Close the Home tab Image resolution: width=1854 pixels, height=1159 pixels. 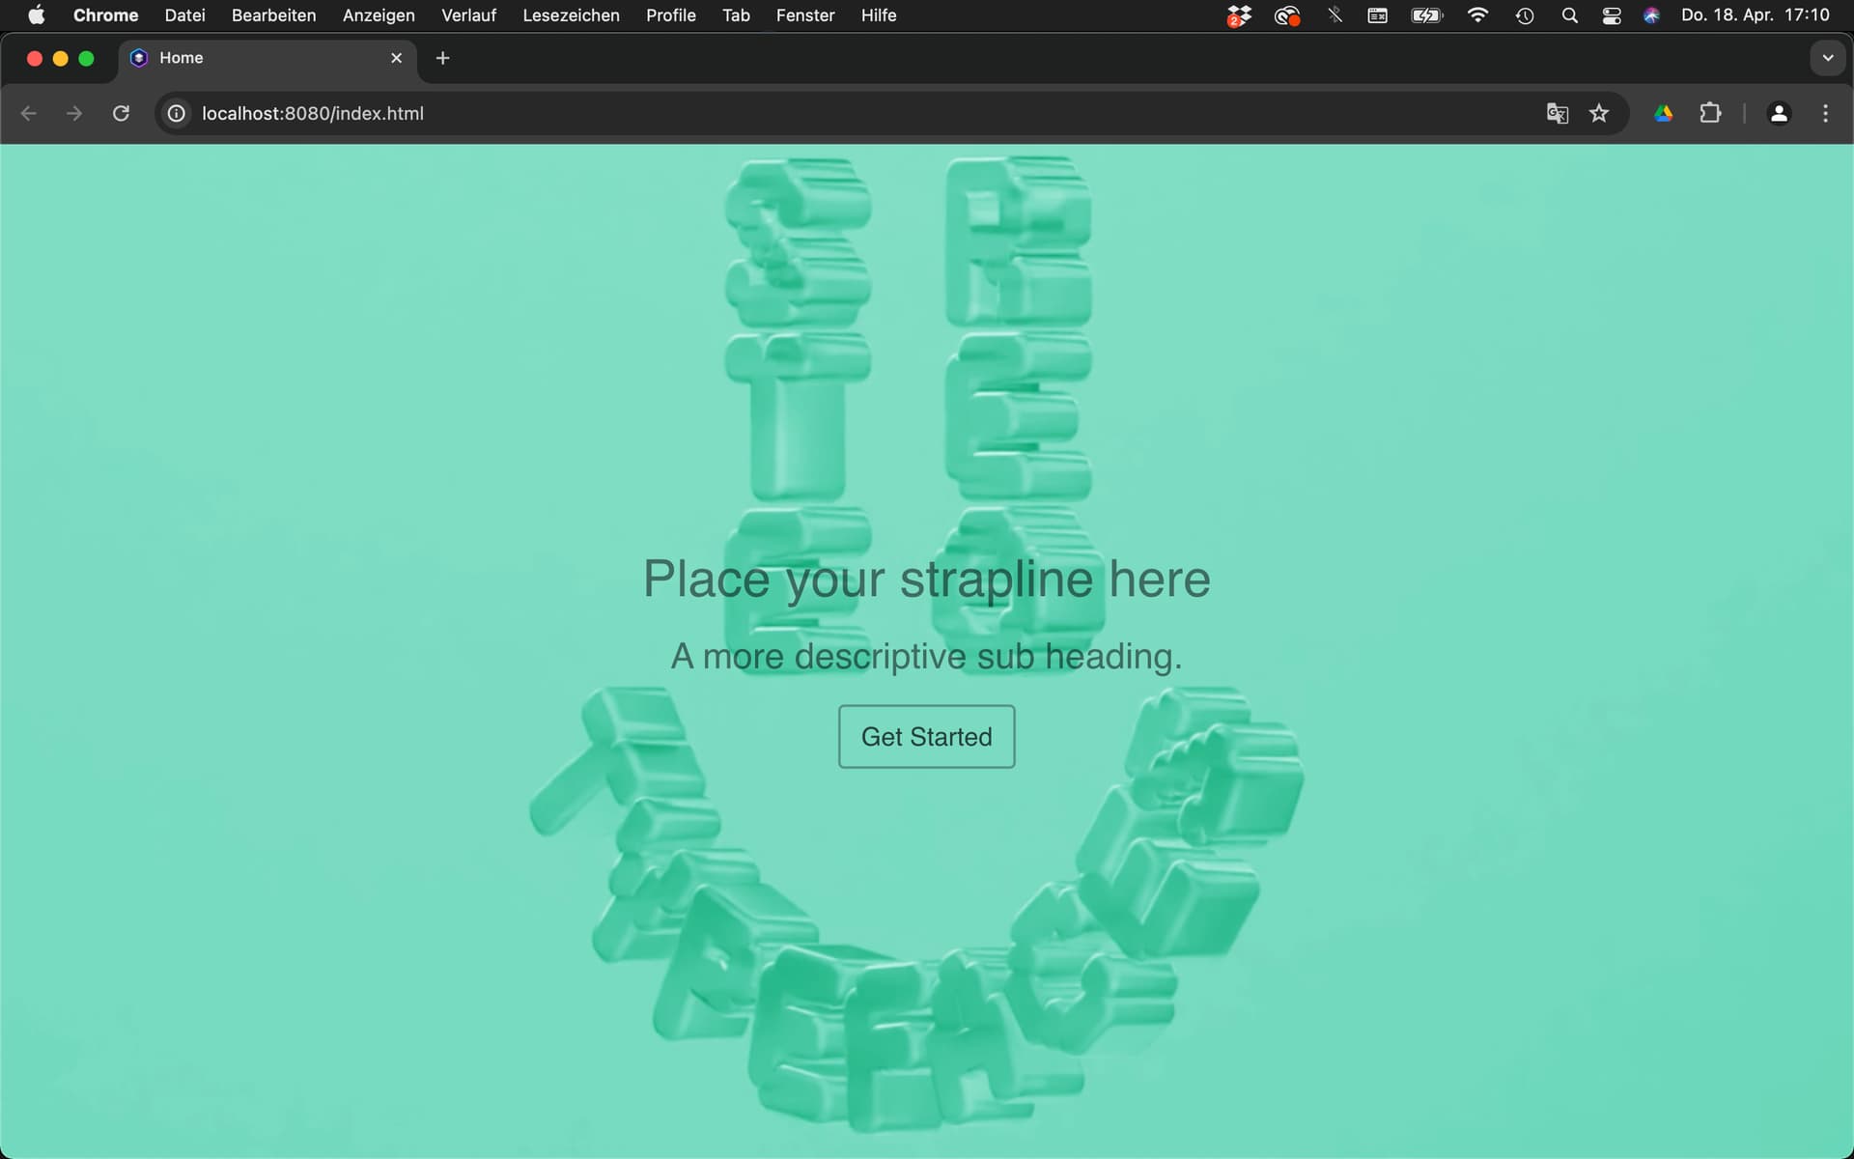click(396, 58)
